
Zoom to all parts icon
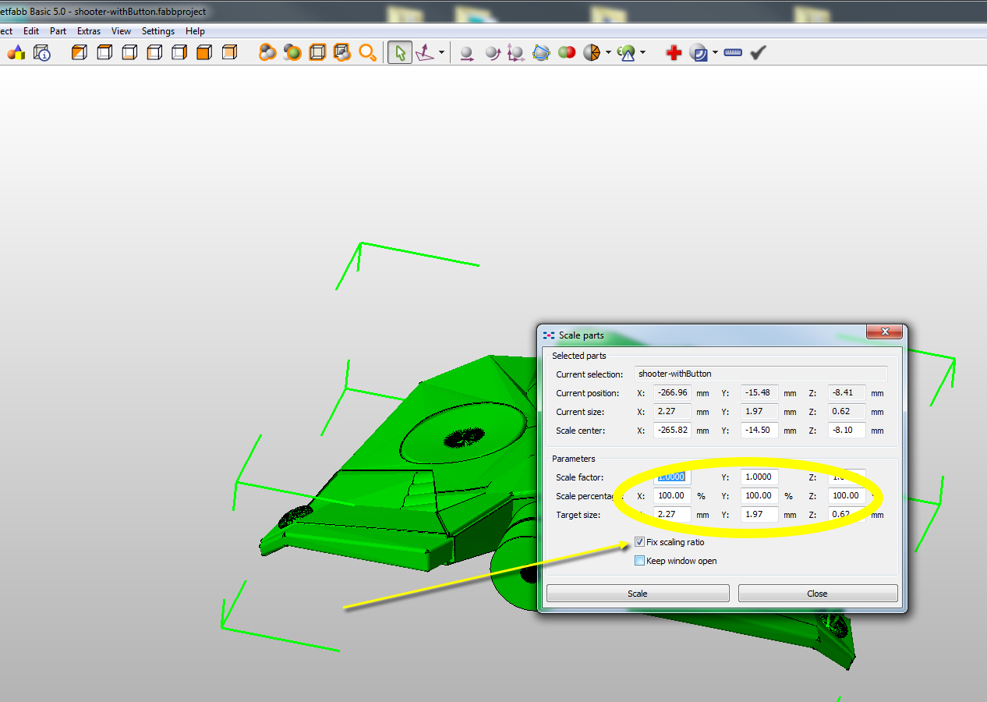coord(267,52)
